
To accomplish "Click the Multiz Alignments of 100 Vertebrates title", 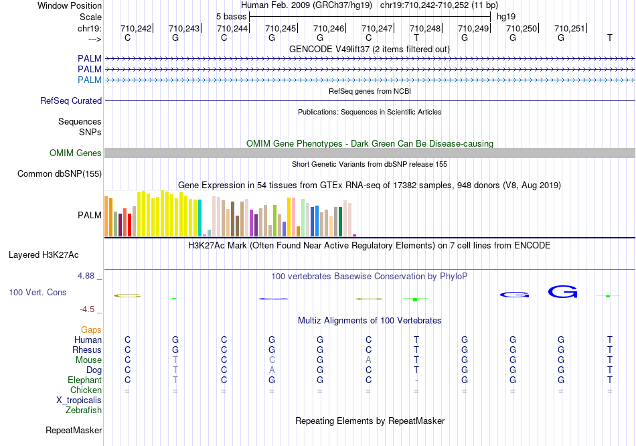I will (370, 321).
